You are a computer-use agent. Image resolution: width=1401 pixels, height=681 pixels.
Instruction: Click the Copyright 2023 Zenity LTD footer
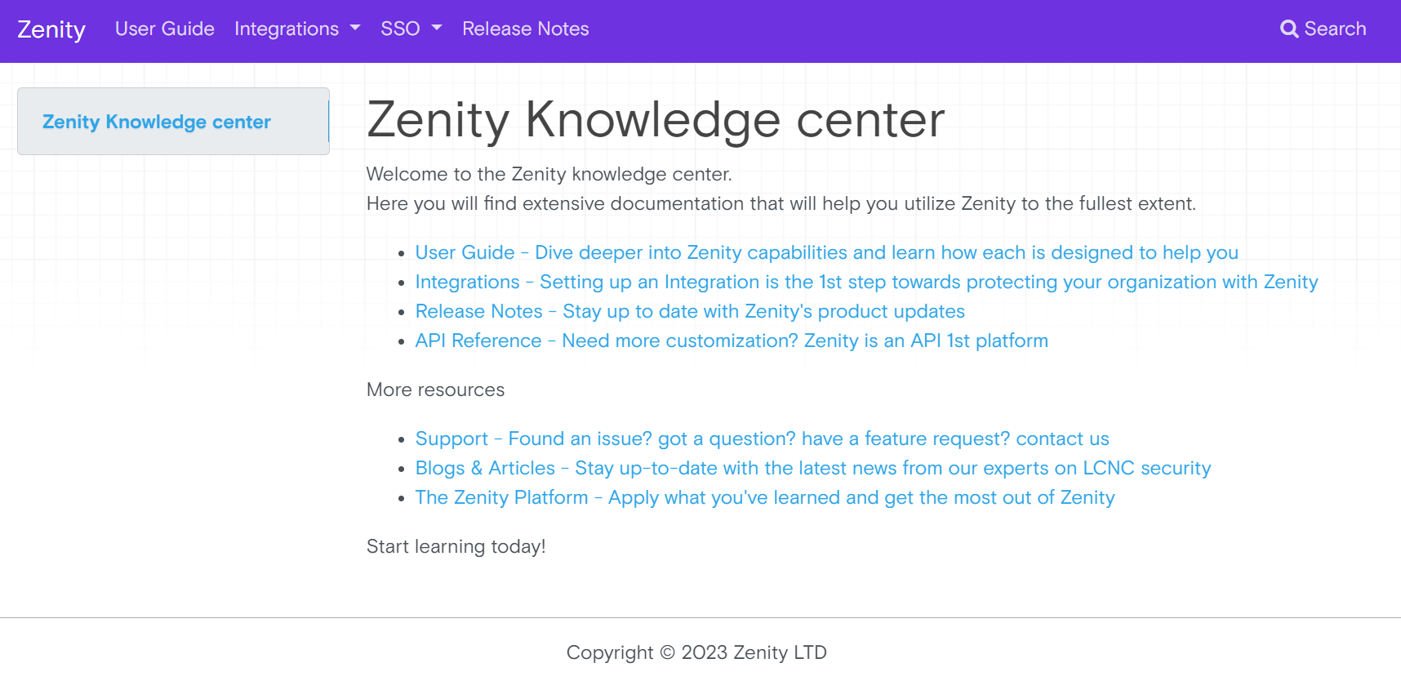click(696, 652)
